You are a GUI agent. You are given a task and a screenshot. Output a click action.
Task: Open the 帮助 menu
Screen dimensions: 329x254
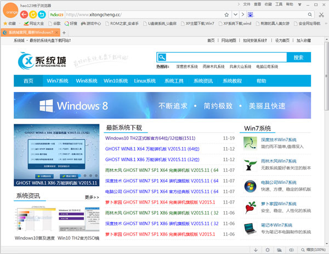(290, 4)
